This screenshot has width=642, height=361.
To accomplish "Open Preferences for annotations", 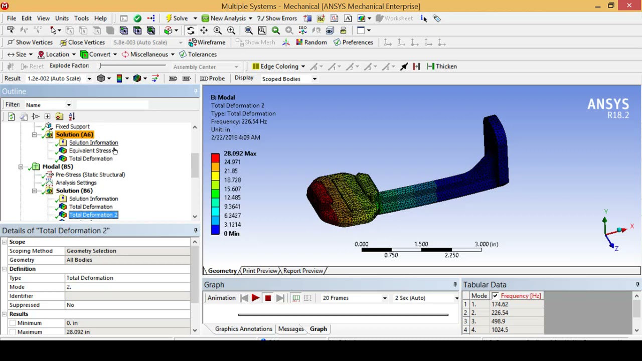I will pyautogui.click(x=353, y=42).
